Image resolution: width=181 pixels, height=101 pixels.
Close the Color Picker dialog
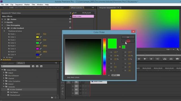pos(133,32)
